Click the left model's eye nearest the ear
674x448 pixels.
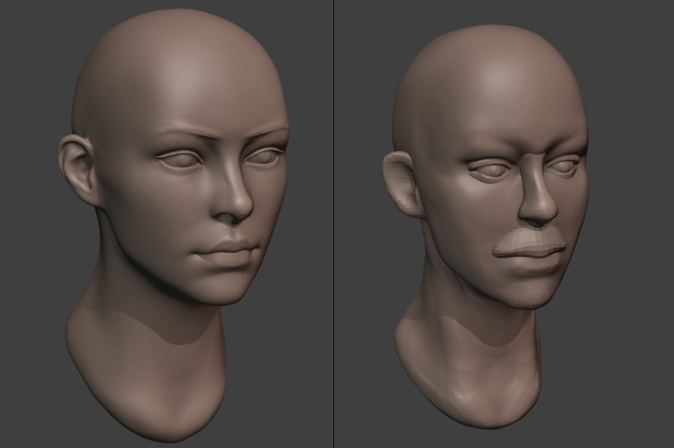pyautogui.click(x=180, y=160)
